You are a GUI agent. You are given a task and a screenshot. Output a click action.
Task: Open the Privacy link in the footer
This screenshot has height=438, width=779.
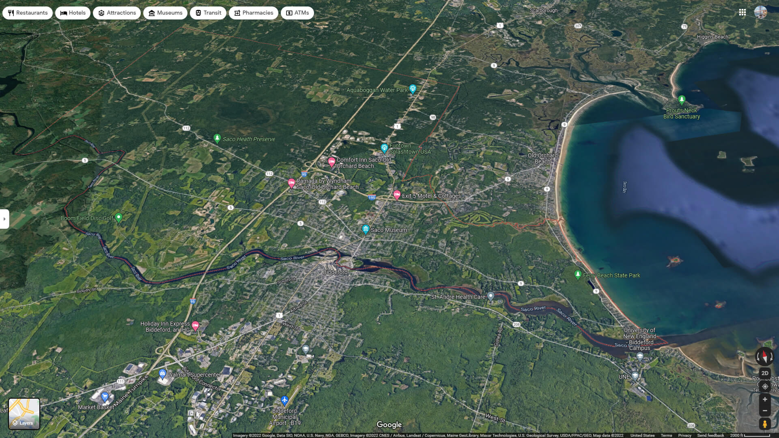tap(686, 435)
